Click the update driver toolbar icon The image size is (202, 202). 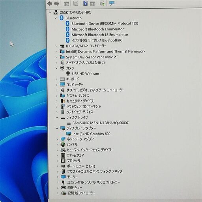click(x=102, y=4)
